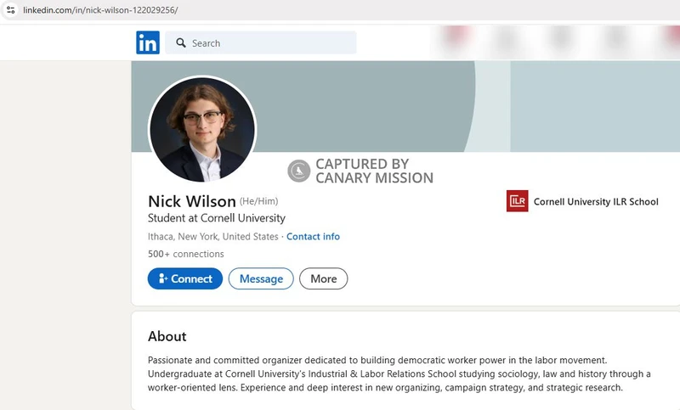Click the Message button
This screenshot has width=680, height=410.
coord(261,278)
